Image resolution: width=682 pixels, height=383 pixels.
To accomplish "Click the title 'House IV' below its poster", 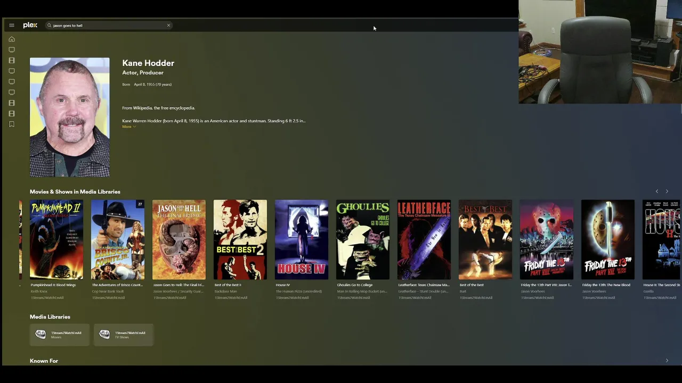I will 283,285.
